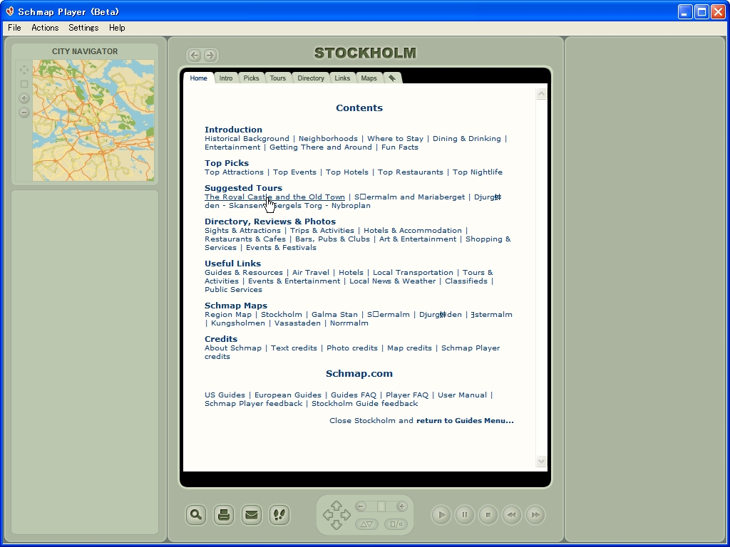Switch to the Maps tab
Viewport: 730px width, 547px height.
click(369, 78)
